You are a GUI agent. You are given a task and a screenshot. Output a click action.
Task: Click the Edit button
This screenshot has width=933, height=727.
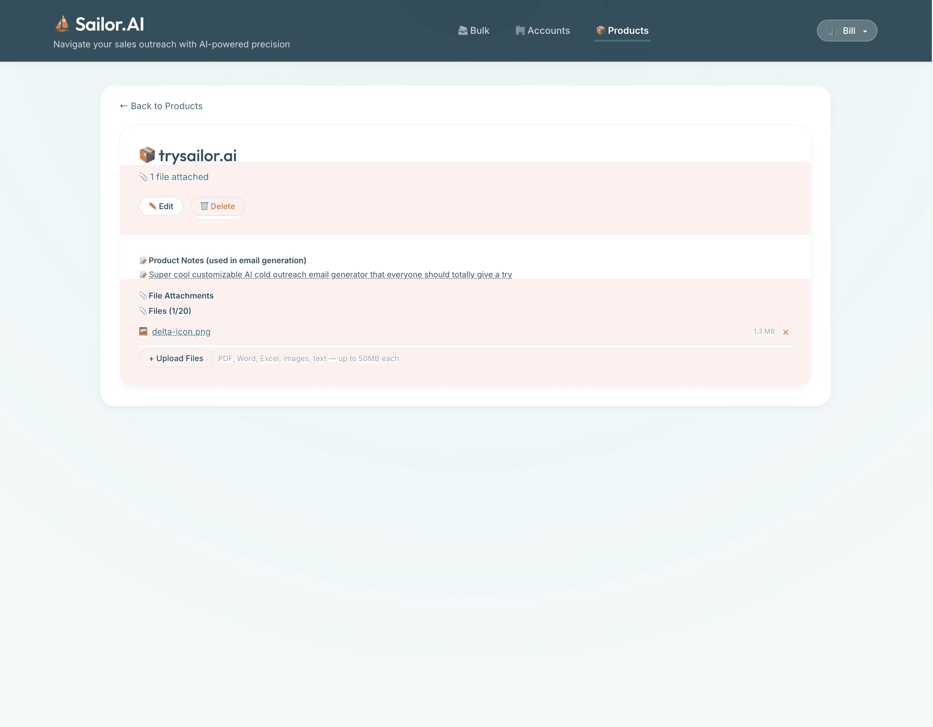(161, 206)
